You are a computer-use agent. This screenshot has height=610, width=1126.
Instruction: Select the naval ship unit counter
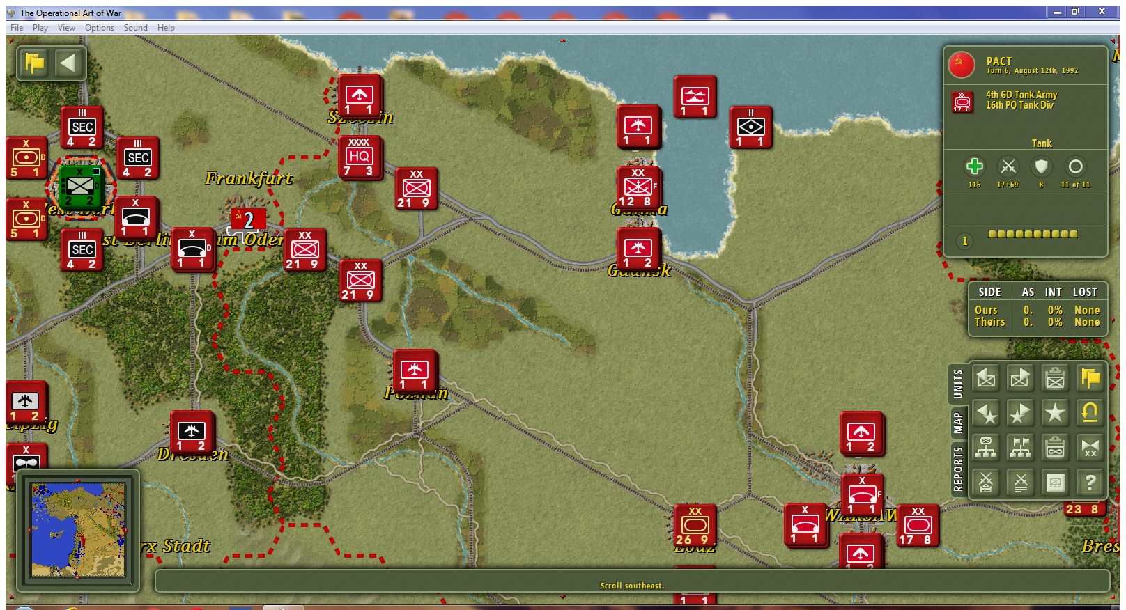click(695, 96)
